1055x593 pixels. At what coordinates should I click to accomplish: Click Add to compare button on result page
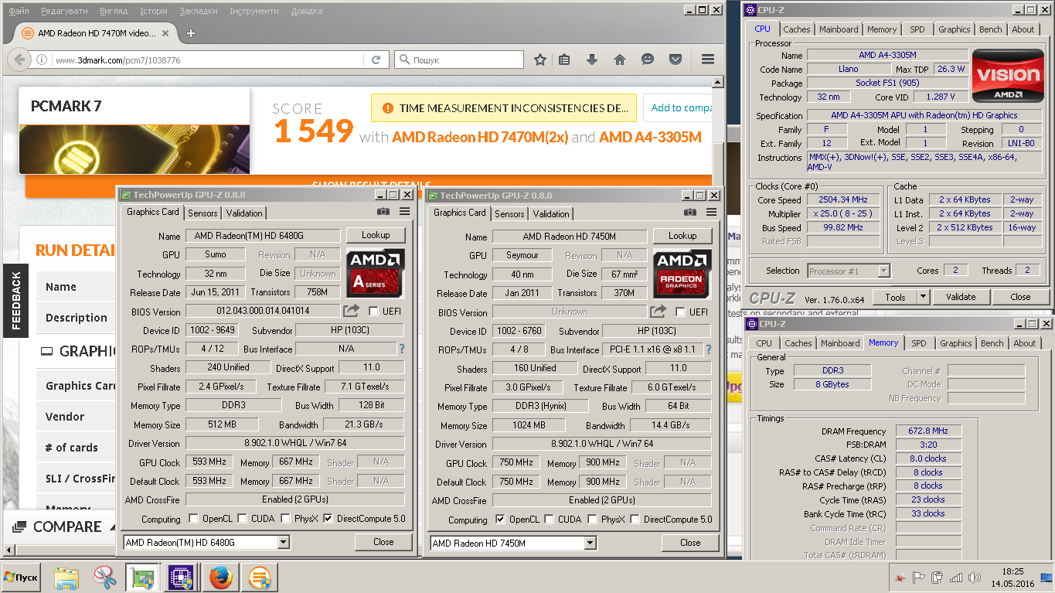click(678, 108)
